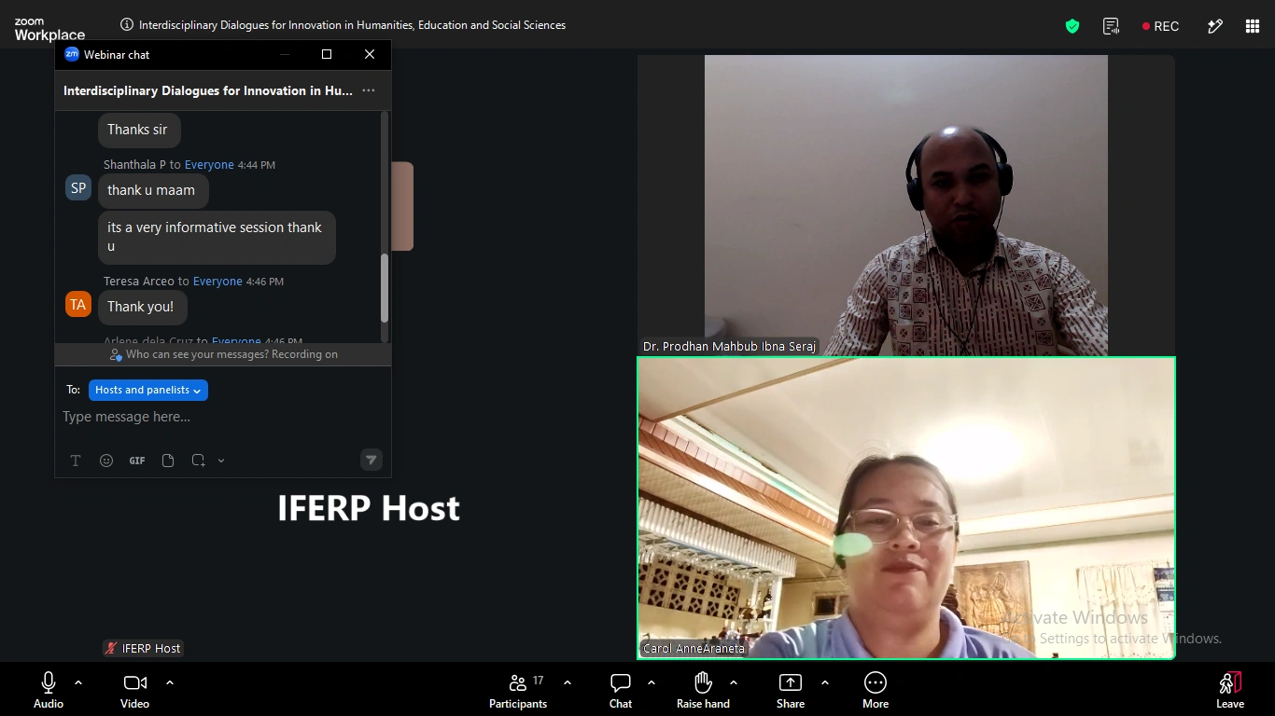Open the emoji picker in chat
This screenshot has width=1275, height=716.
coord(106,461)
